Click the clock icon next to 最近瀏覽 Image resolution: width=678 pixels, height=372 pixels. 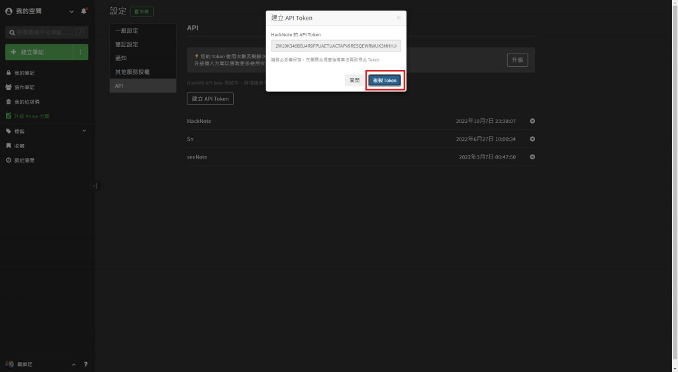click(x=8, y=160)
